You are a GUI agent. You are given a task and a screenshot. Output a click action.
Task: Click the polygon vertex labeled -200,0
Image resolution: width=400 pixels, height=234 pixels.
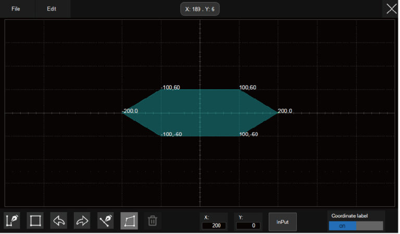[x=122, y=113]
